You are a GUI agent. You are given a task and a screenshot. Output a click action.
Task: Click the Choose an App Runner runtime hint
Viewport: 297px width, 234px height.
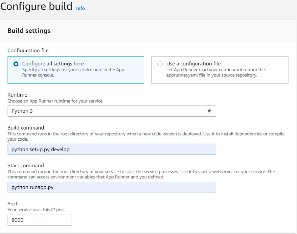coord(55,101)
